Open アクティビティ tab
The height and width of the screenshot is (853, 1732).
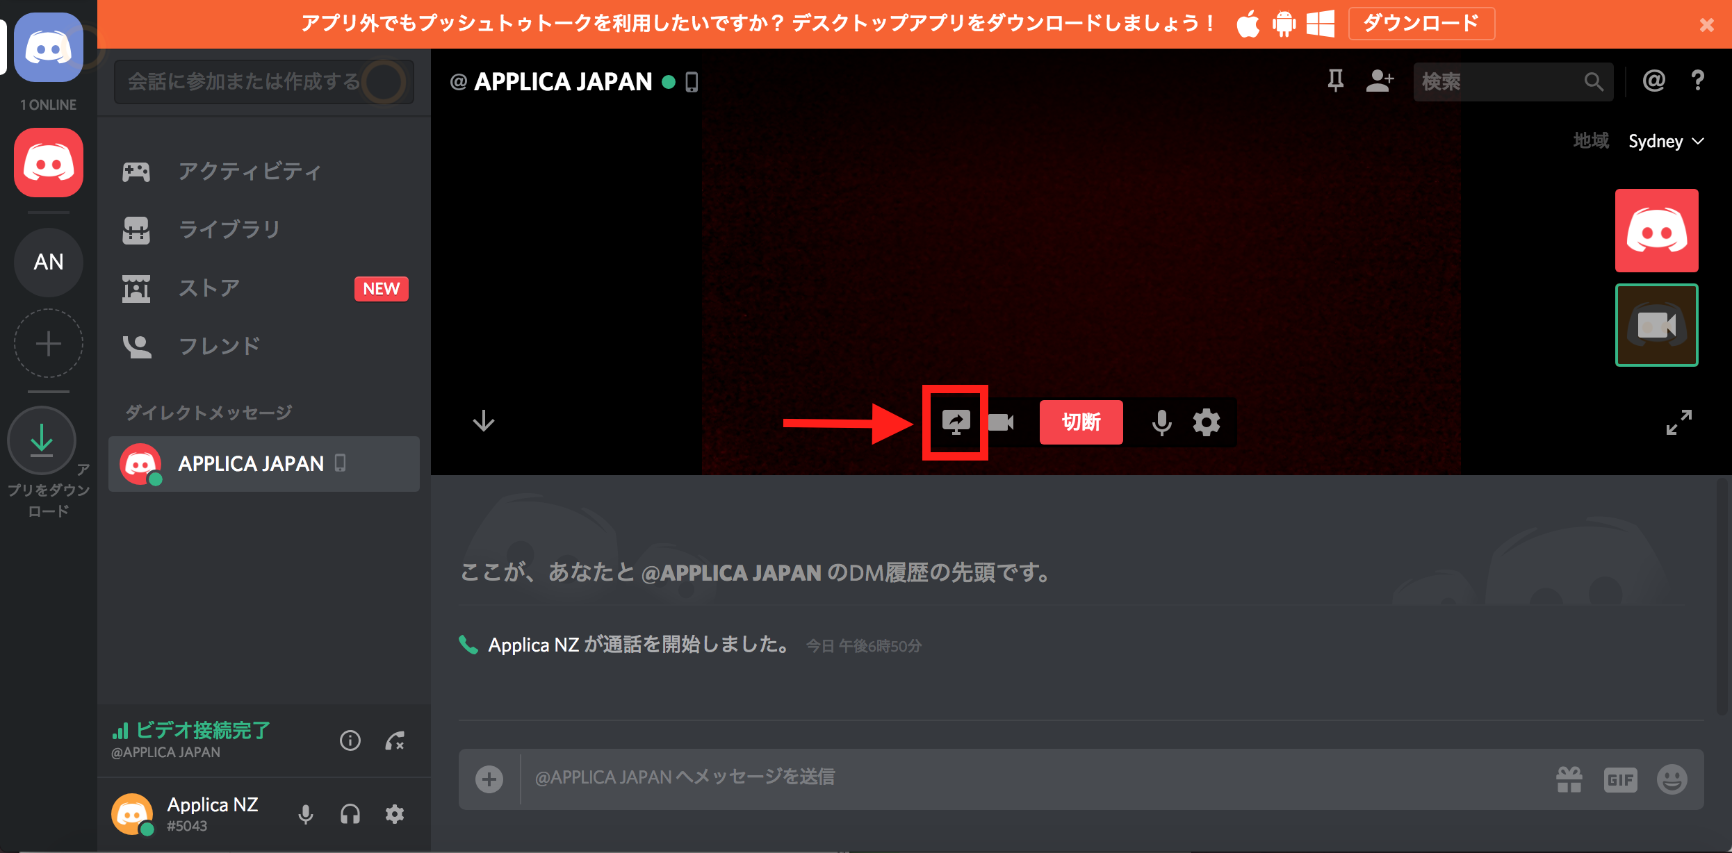(264, 172)
